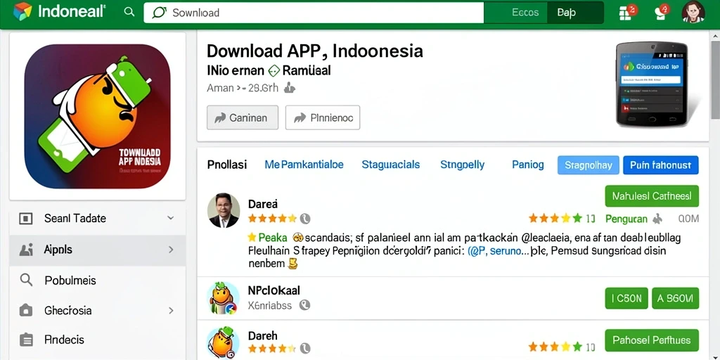
Task: Expand the Ghecfosia arrow
Action: pos(171,311)
